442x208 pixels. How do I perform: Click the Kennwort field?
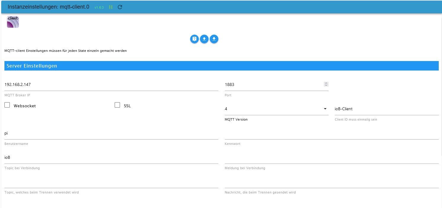point(331,133)
